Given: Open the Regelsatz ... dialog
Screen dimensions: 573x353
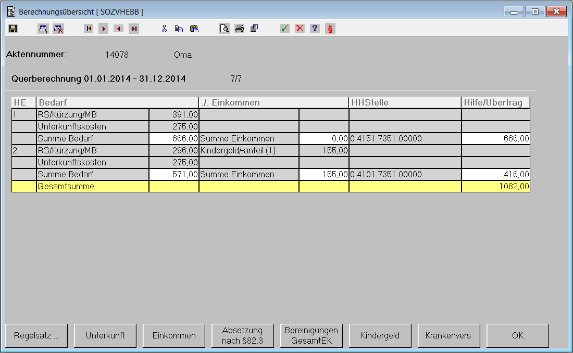Looking at the screenshot, I should pyautogui.click(x=36, y=336).
